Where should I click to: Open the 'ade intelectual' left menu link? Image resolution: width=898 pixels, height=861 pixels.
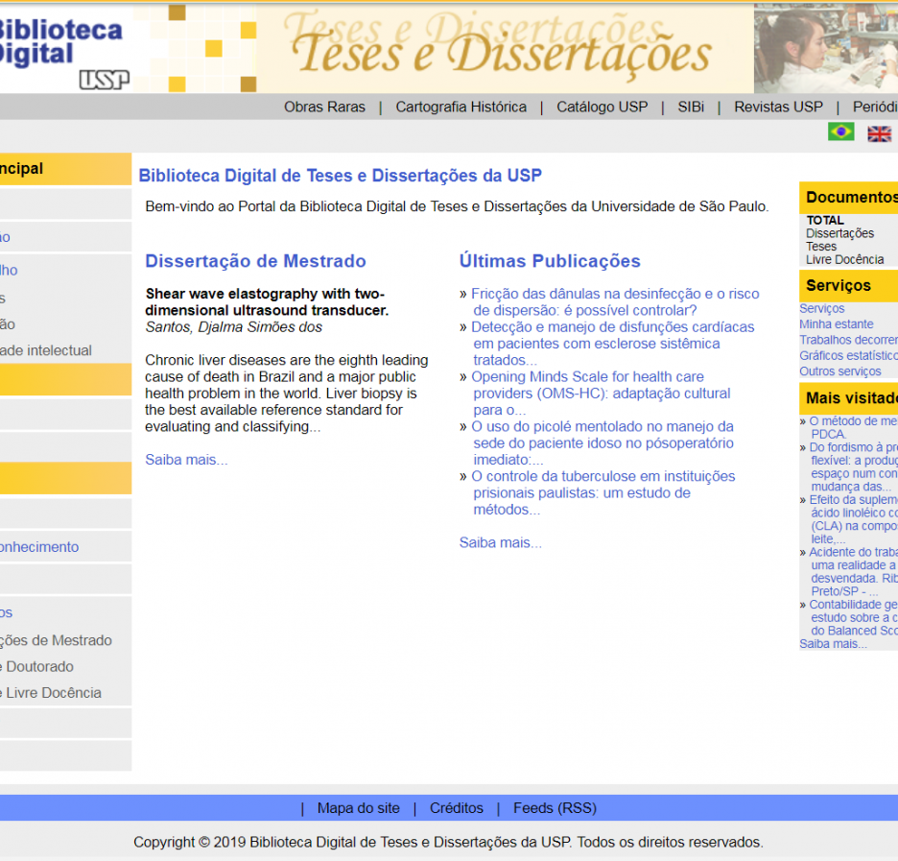[x=46, y=350]
